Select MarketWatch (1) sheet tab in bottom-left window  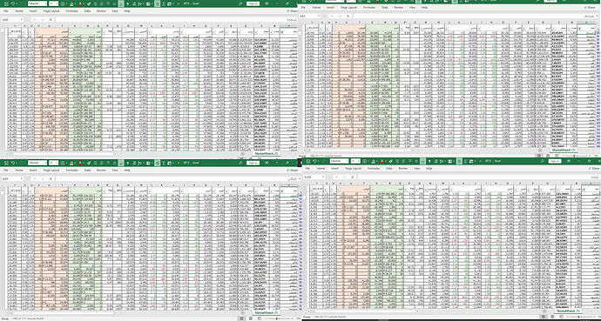[267, 312]
